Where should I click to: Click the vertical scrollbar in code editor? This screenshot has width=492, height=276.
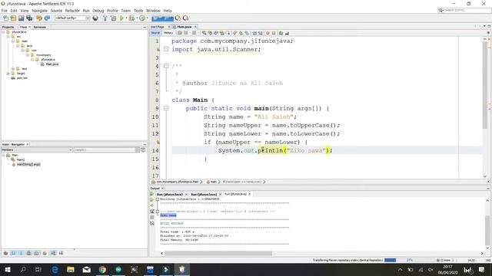(485, 84)
